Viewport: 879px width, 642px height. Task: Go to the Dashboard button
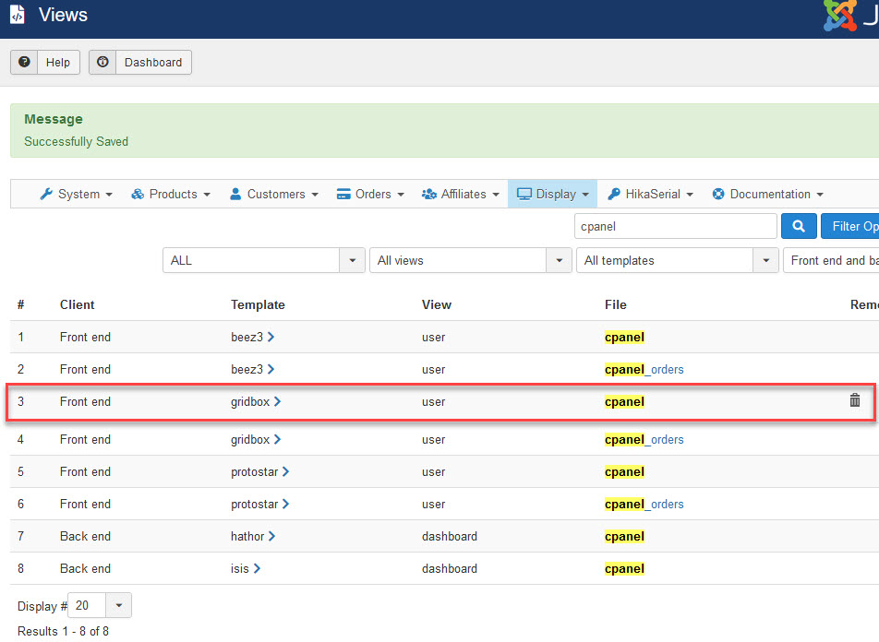click(140, 63)
